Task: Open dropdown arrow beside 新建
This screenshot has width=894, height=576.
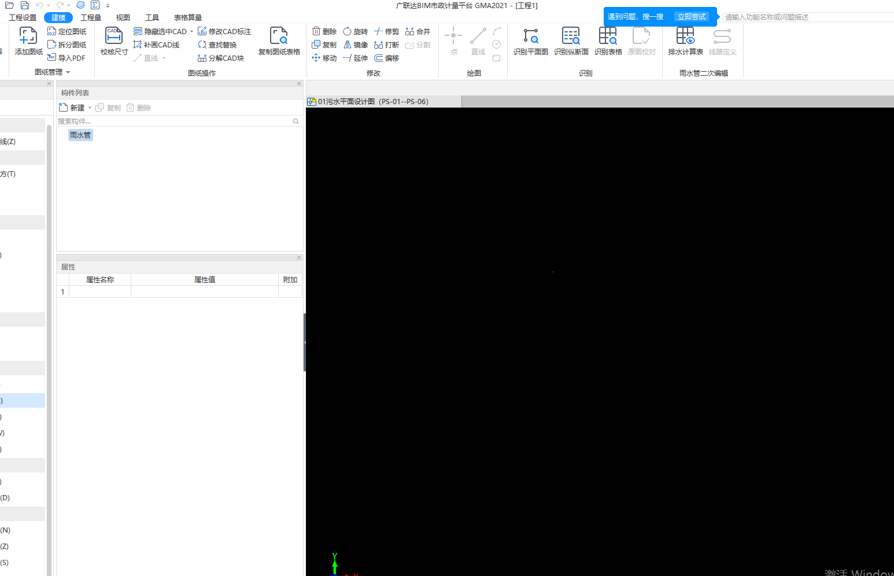Action: click(x=90, y=108)
